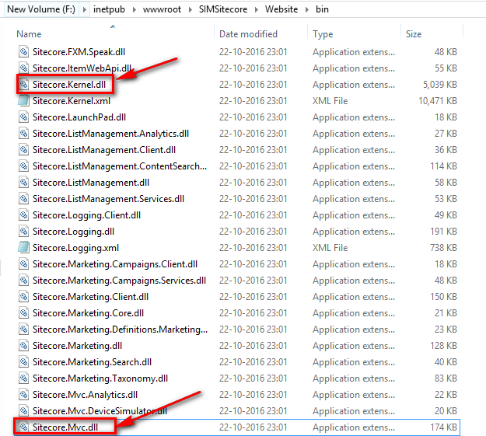Select the file name Sitecore.Kernel.xml

[x=72, y=101]
